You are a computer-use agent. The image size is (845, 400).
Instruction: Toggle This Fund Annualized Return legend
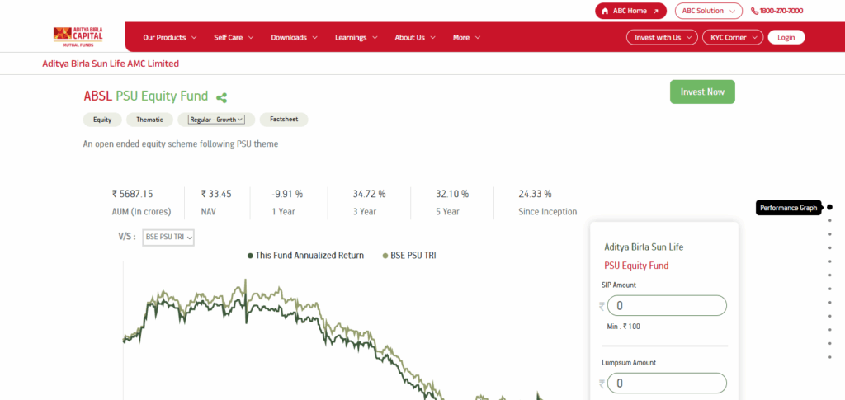305,256
